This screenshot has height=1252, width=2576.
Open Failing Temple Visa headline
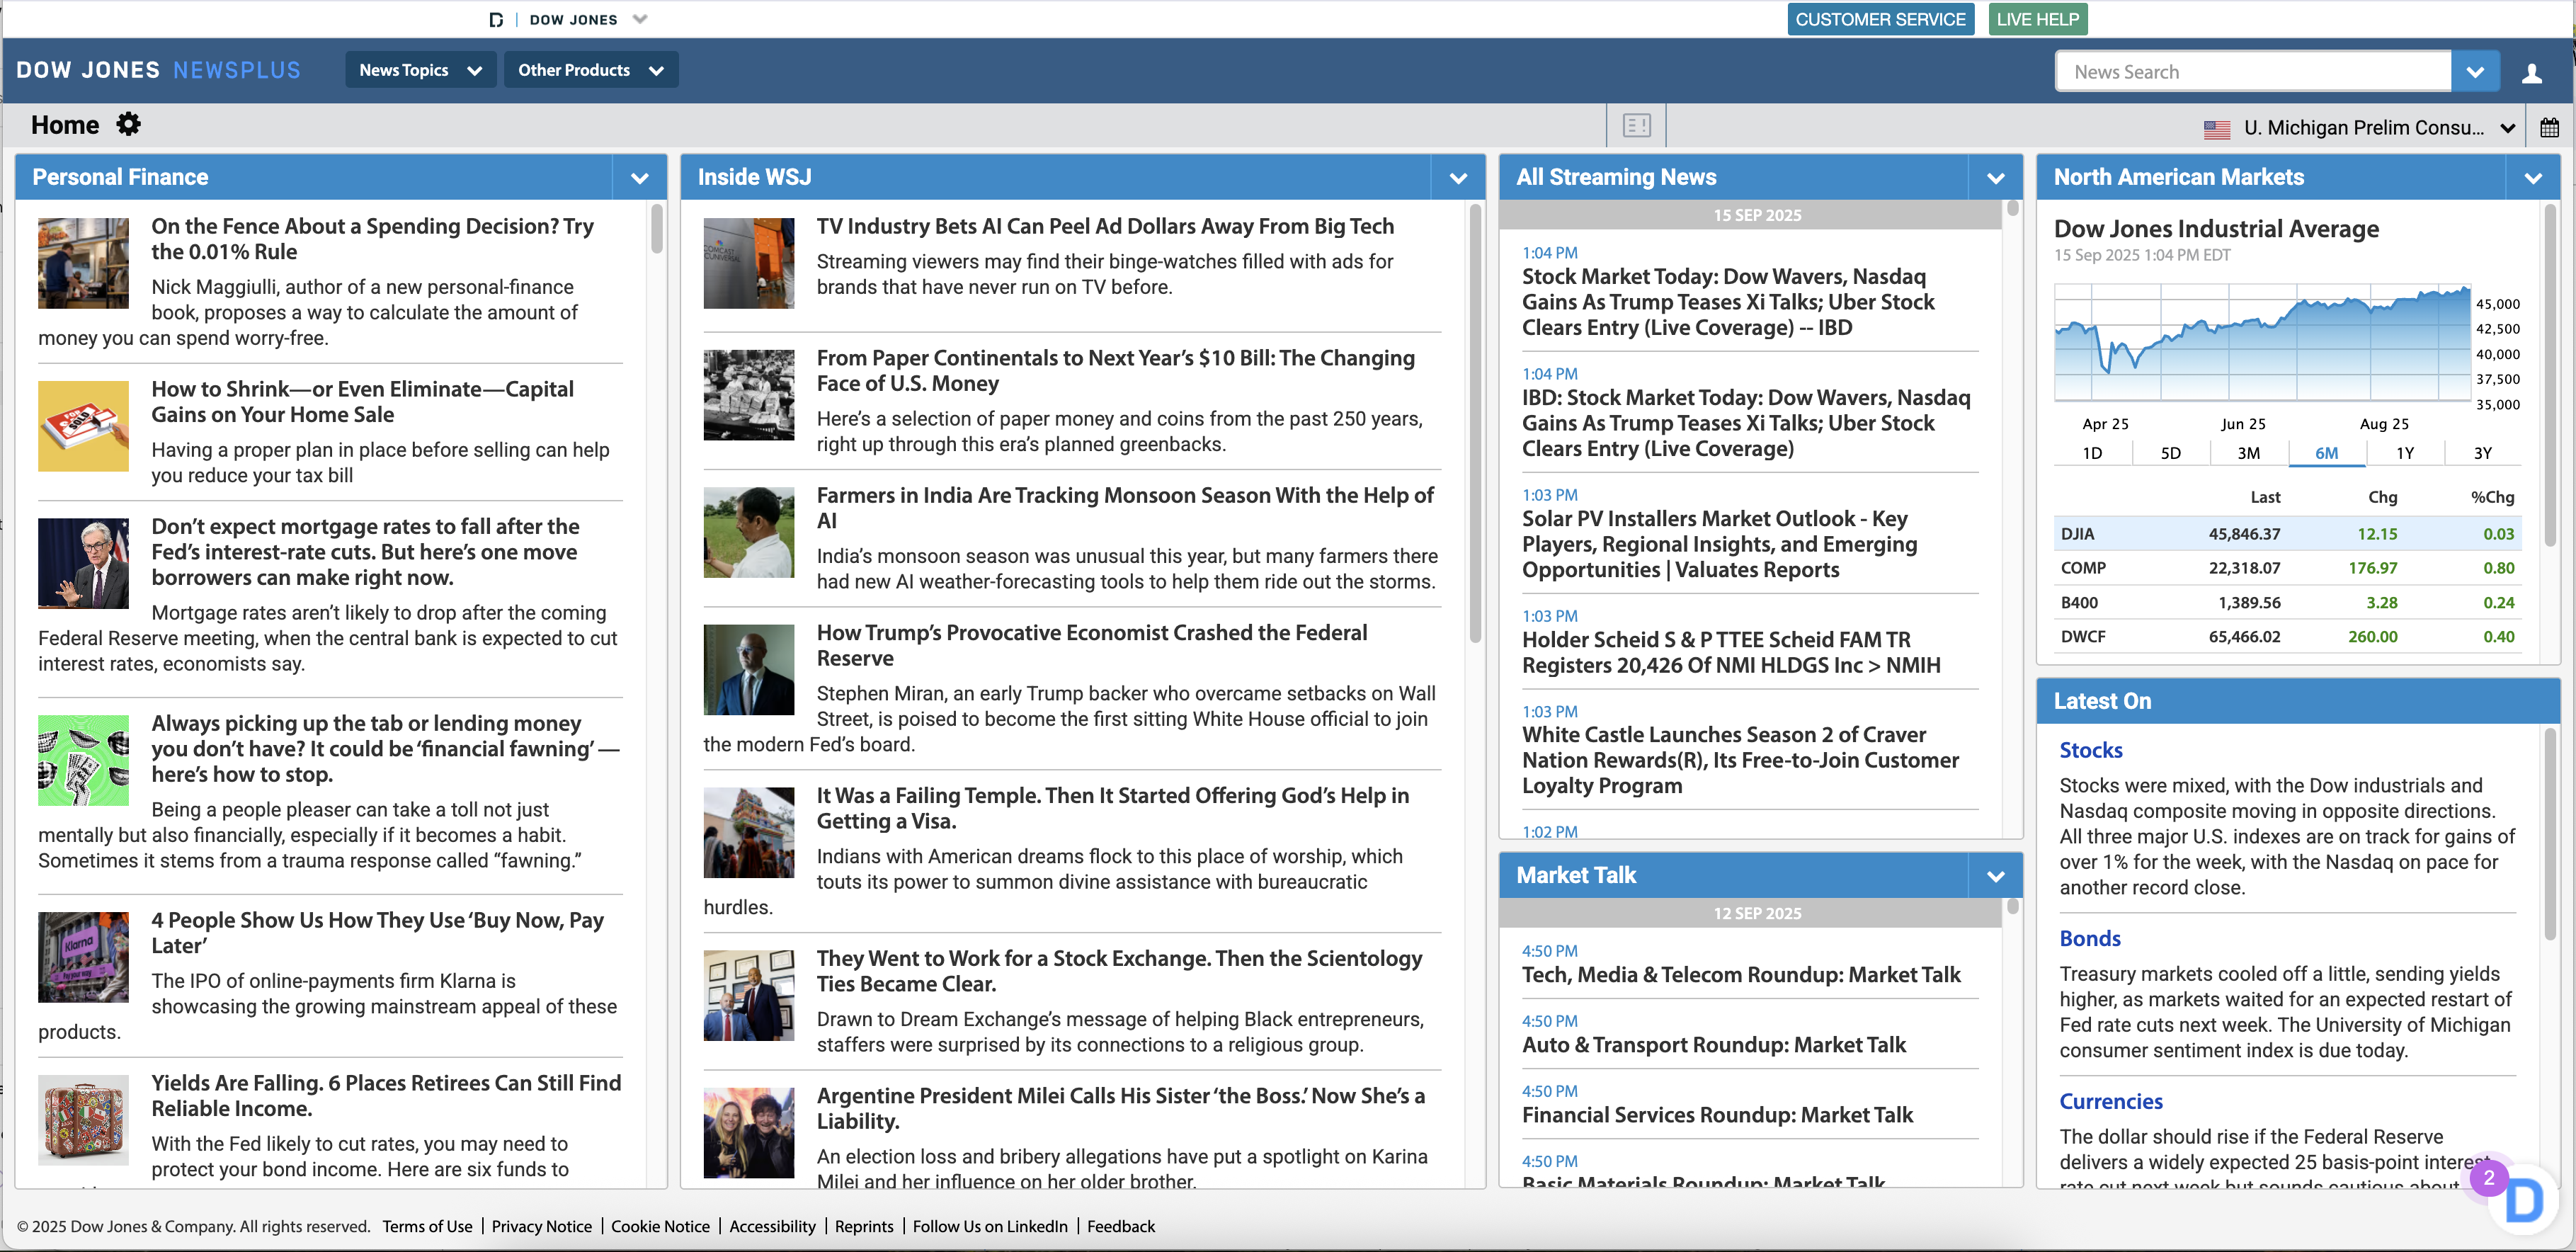tap(1113, 808)
